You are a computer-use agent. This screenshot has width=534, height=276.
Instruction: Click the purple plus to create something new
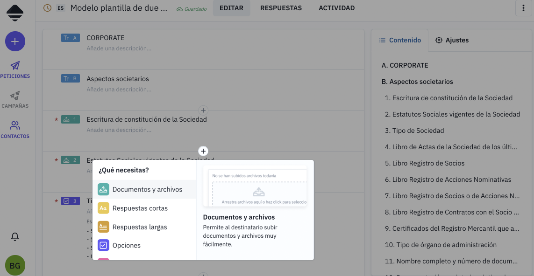coord(15,41)
